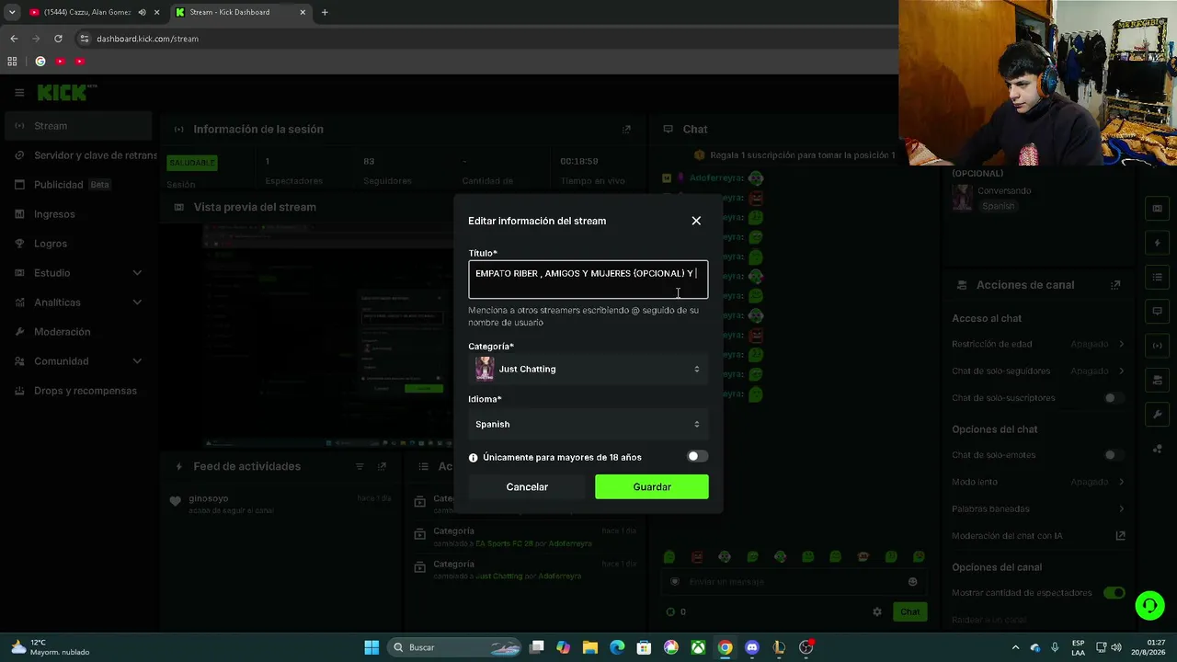Open OBS Studio from the taskbar
Screen dimensions: 1177x662
click(806, 647)
